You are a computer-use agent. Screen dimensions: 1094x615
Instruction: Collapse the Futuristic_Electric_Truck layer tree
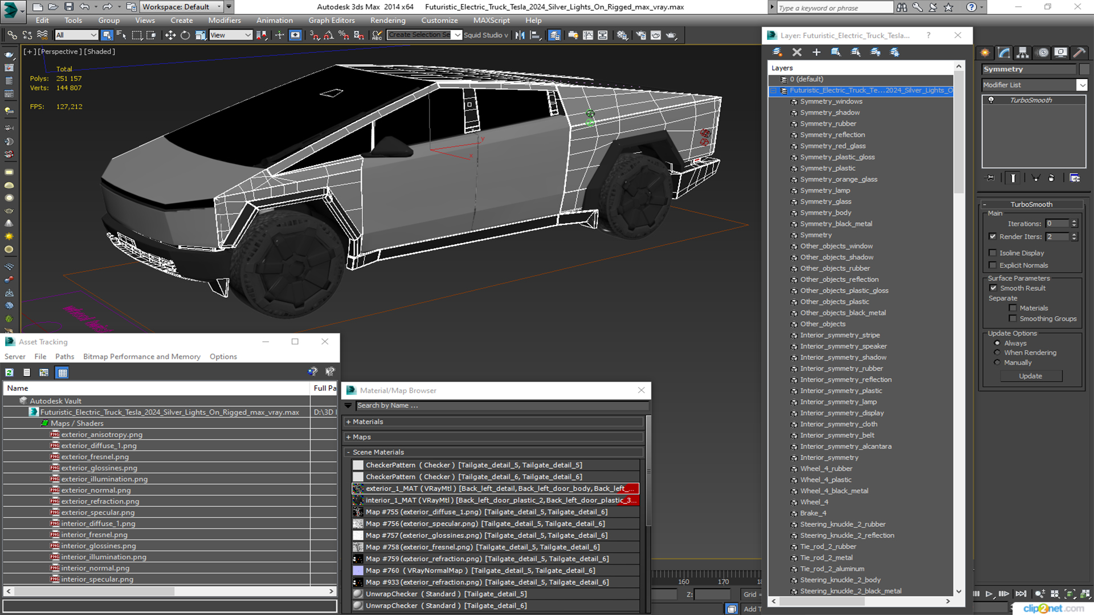(x=773, y=91)
